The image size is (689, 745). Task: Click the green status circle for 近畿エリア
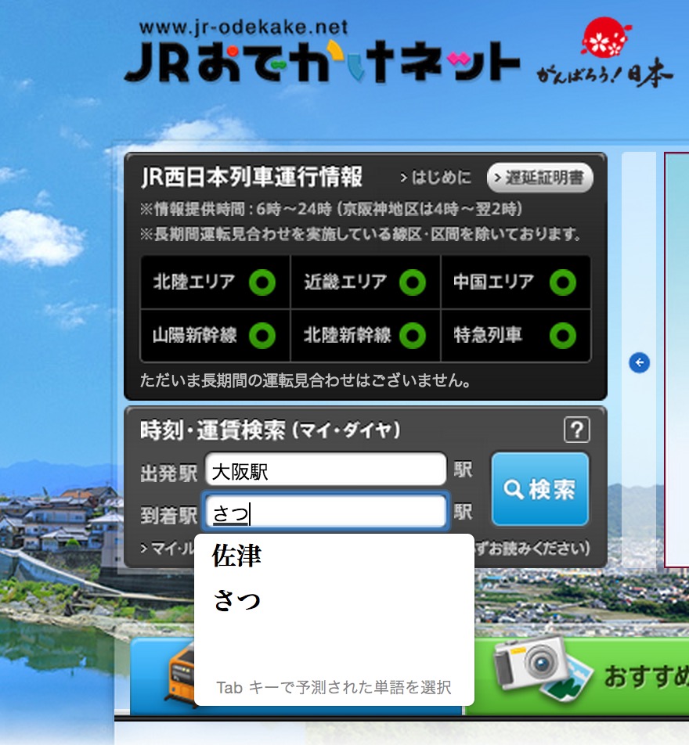pyautogui.click(x=413, y=283)
